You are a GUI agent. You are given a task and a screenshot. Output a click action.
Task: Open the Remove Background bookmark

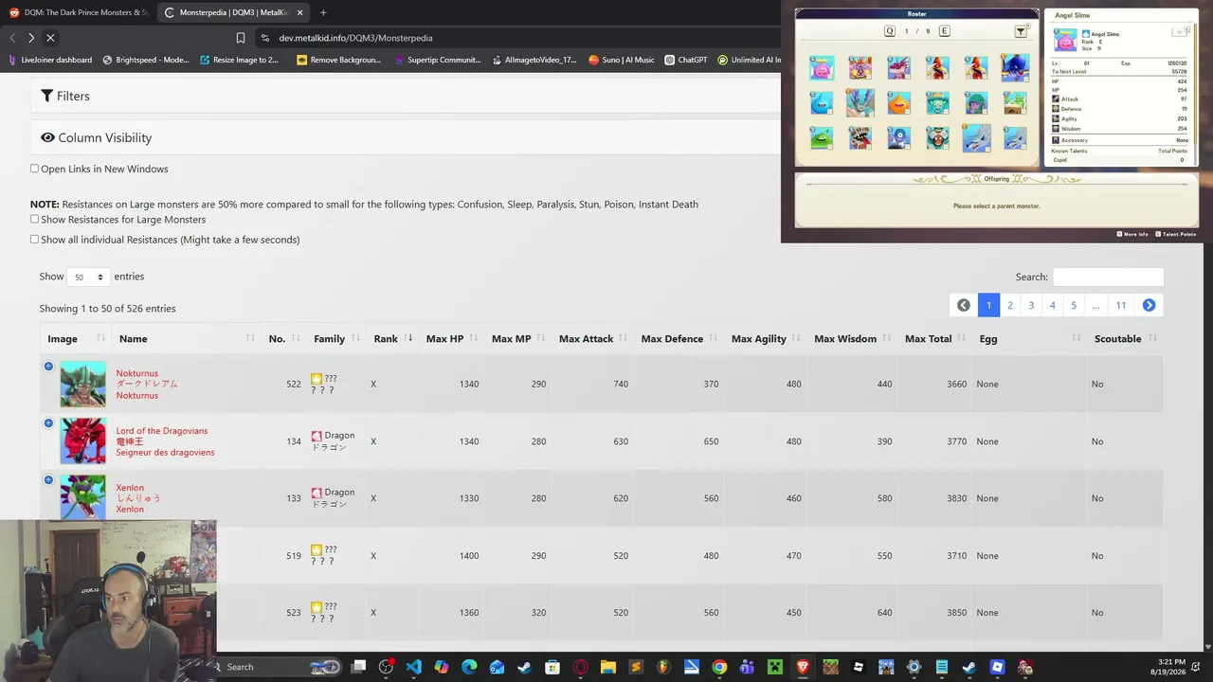338,60
